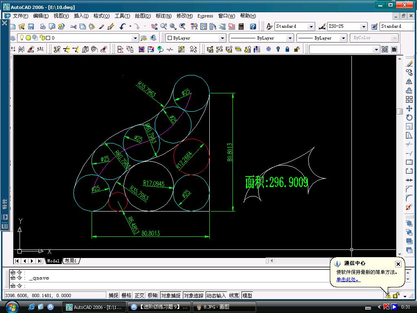Click the Save (floppy disk) icon

pyautogui.click(x=31, y=26)
